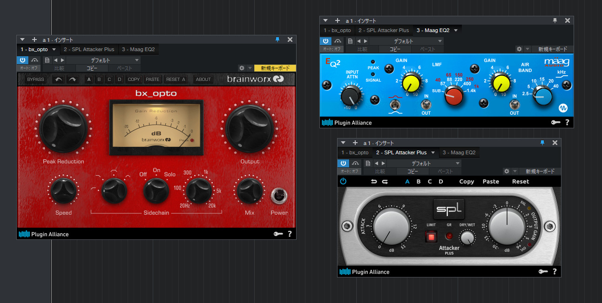The height and width of the screenshot is (303, 602).
Task: Open the window menu triangle in bx_opto title bar
Action: (x=22, y=40)
